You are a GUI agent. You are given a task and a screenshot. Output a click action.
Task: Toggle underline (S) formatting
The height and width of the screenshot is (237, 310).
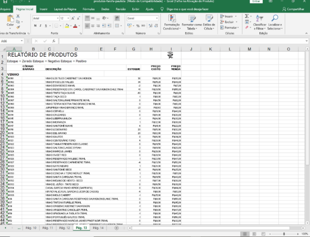click(x=46, y=26)
